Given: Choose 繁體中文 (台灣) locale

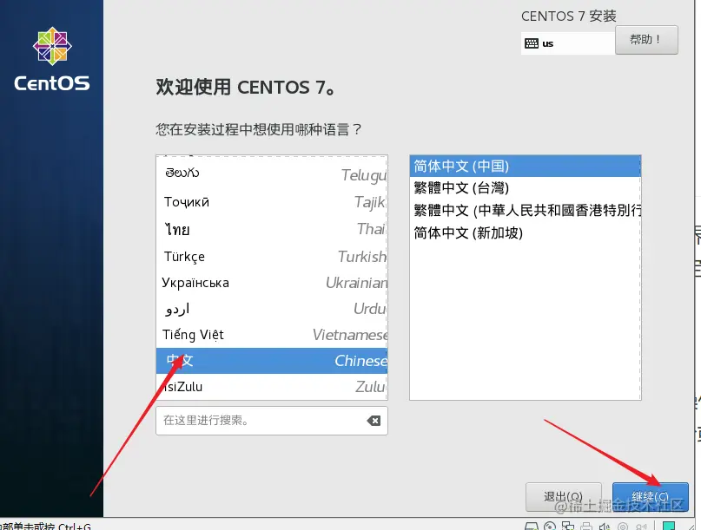Looking at the screenshot, I should [x=526, y=188].
